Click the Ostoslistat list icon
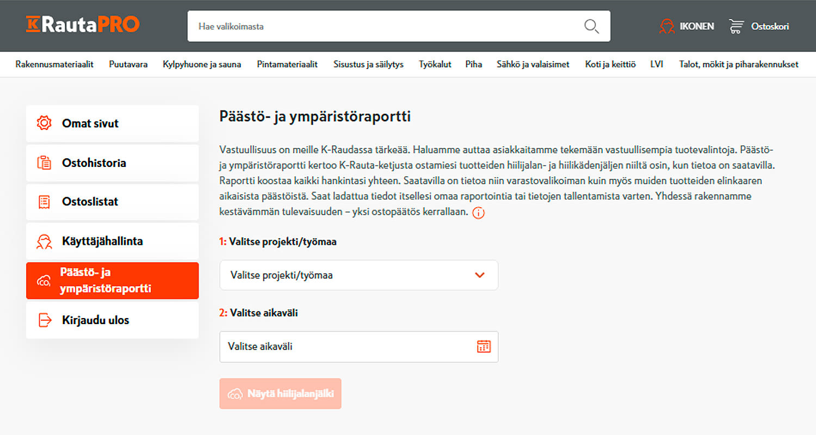The image size is (816, 435). (x=45, y=202)
